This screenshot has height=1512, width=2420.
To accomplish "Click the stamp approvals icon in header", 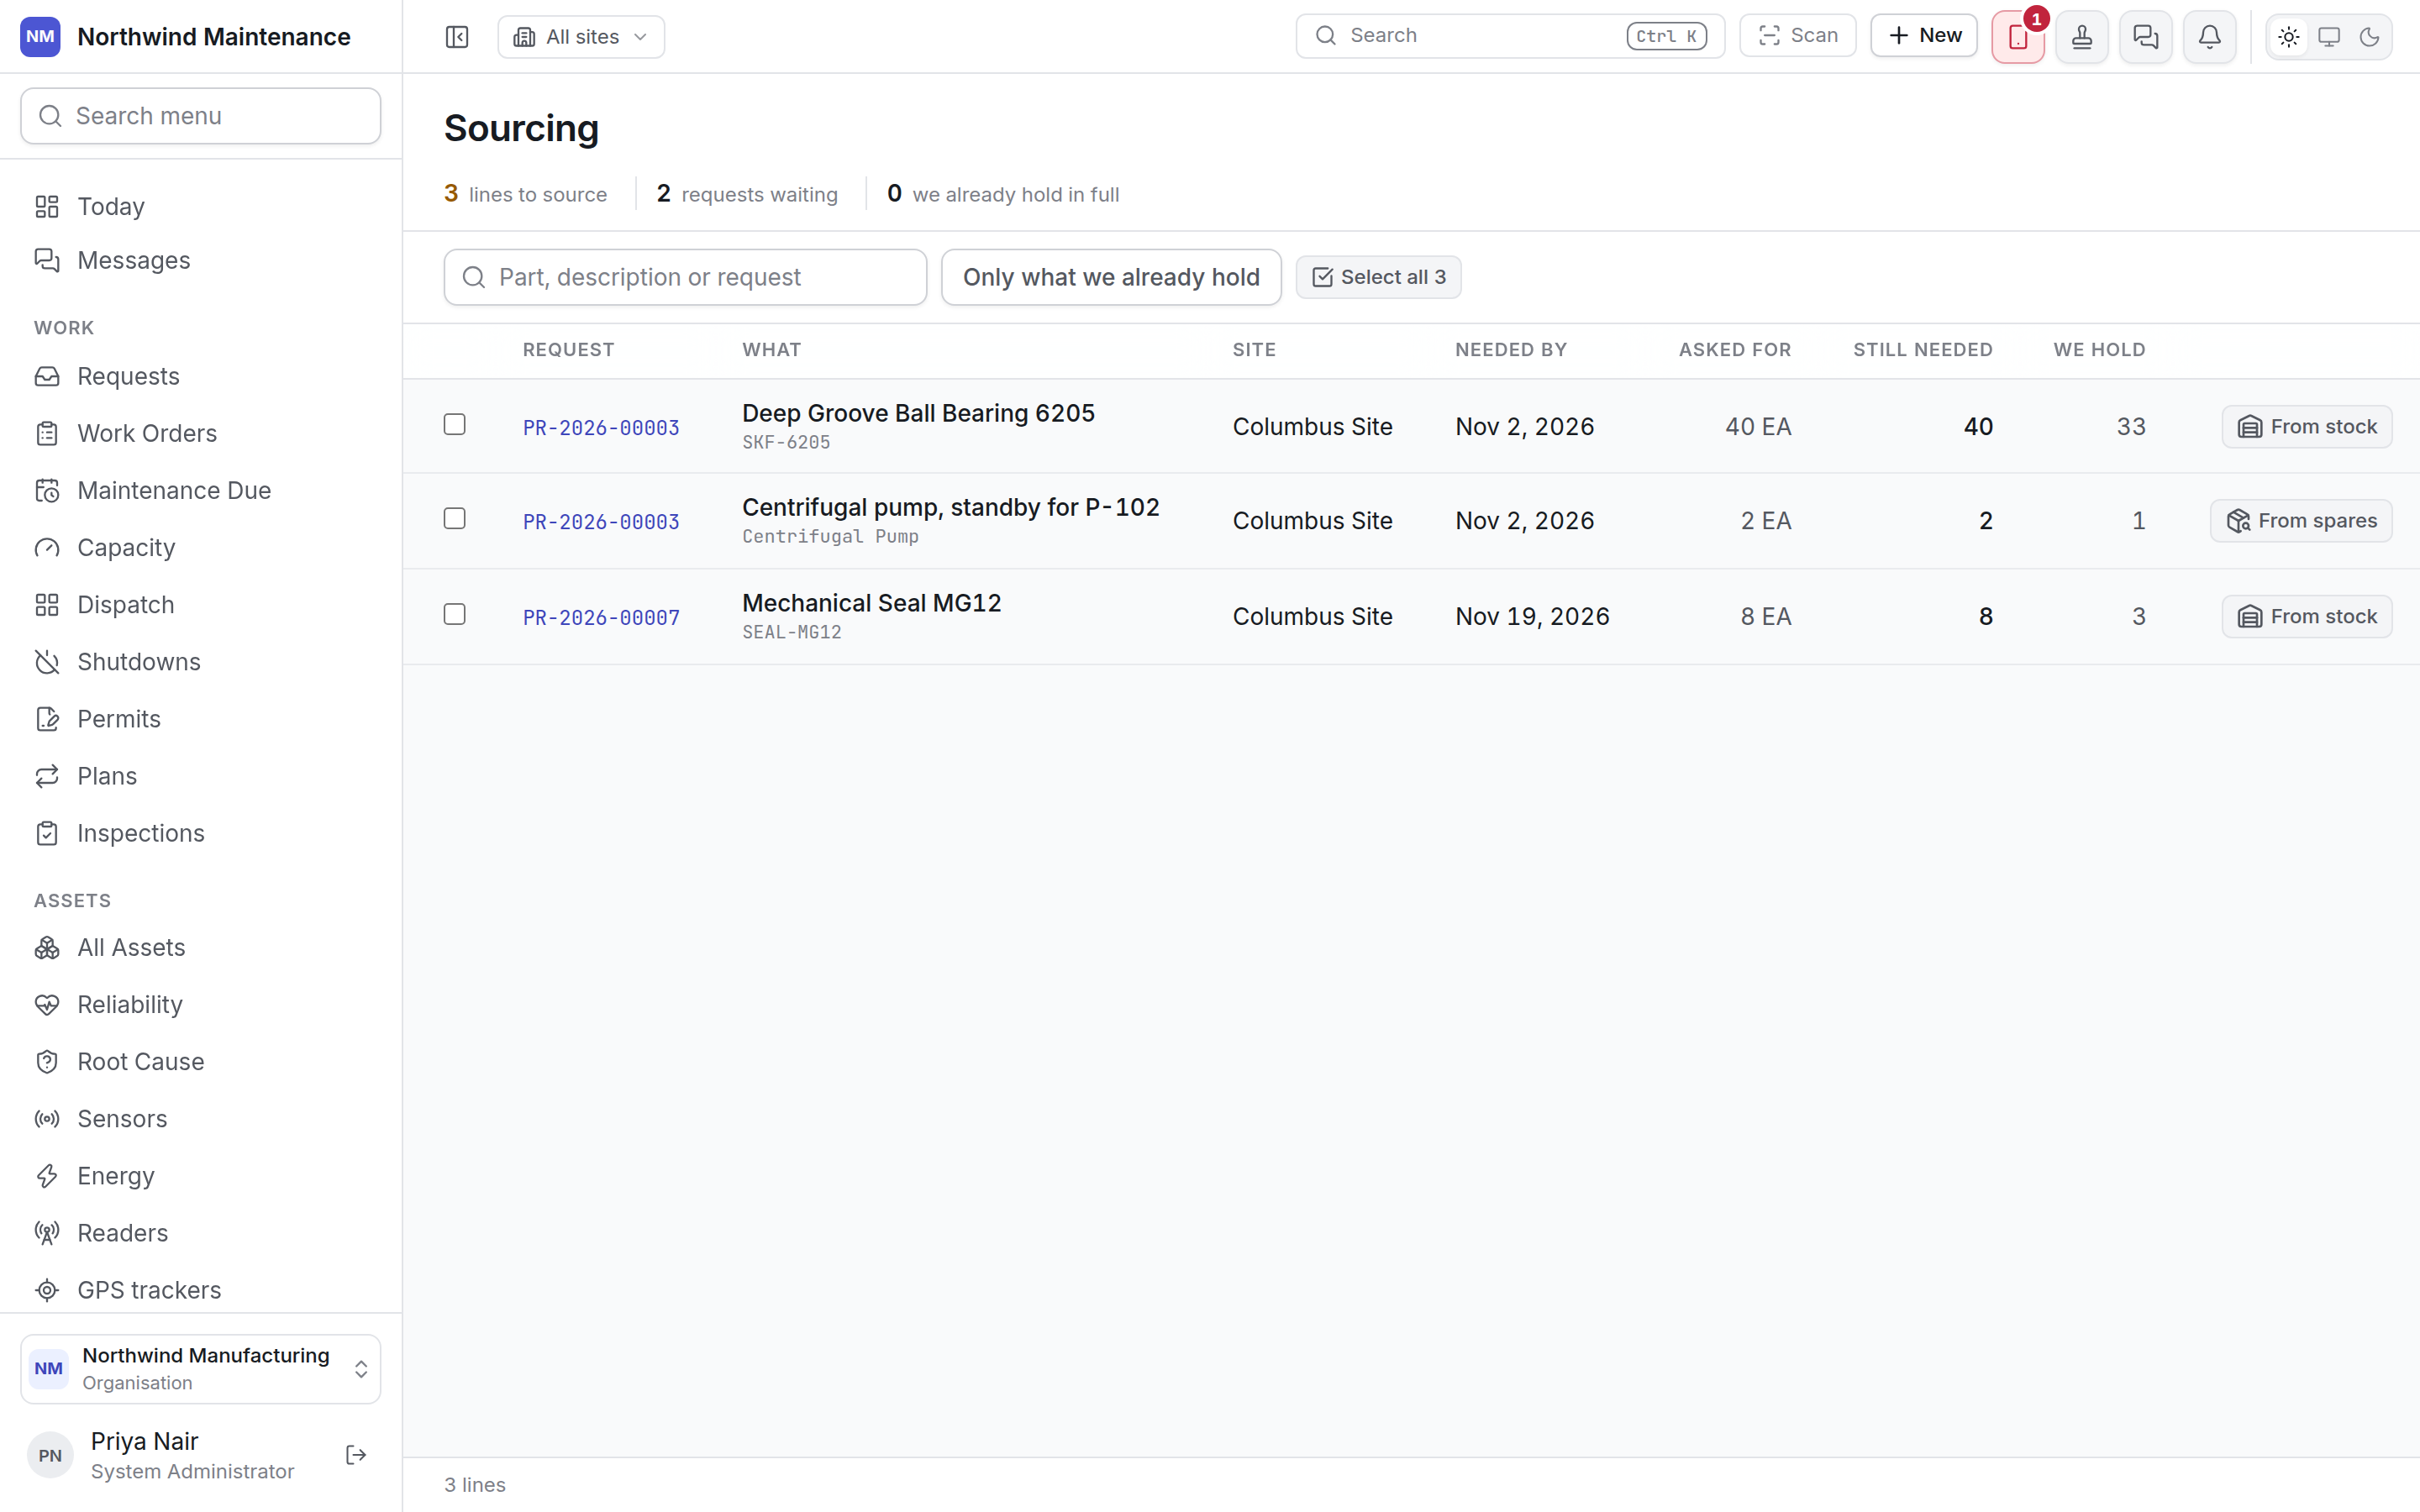I will (2082, 37).
